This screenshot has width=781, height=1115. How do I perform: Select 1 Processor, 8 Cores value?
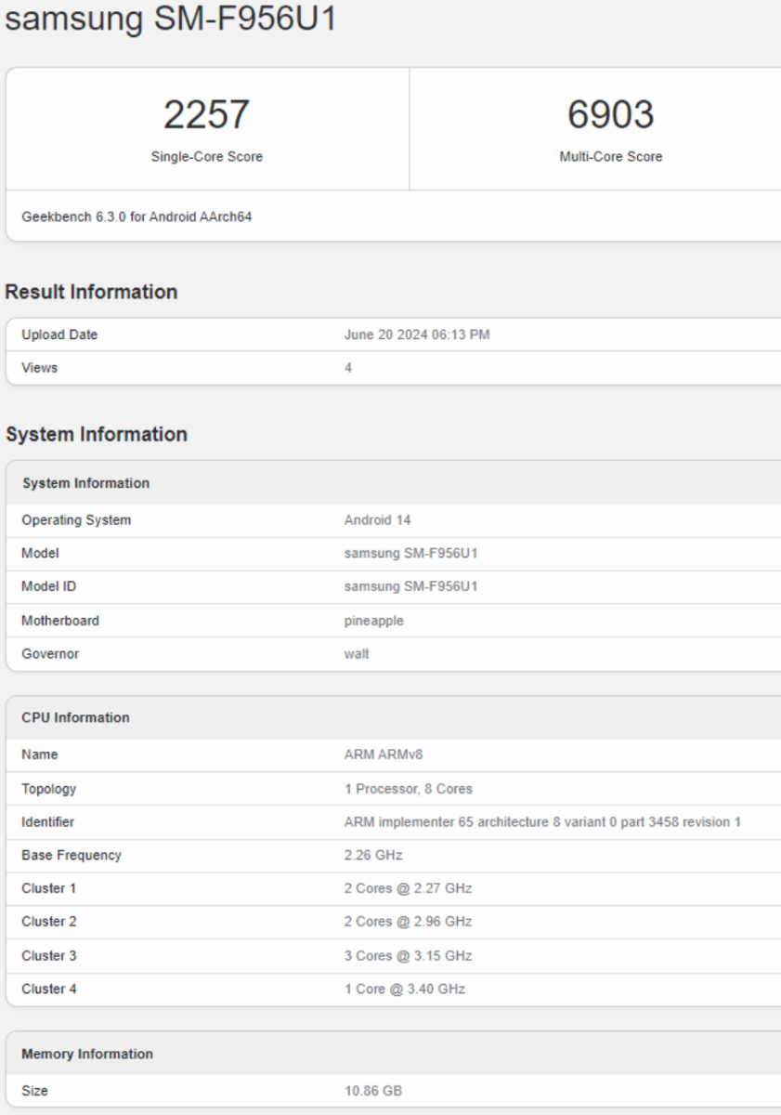pyautogui.click(x=409, y=789)
